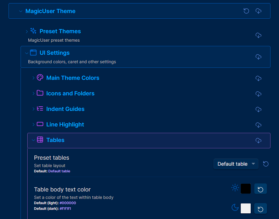This screenshot has height=219, width=279.
Task: Download the Main Theme Colors settings
Action: coord(258,78)
